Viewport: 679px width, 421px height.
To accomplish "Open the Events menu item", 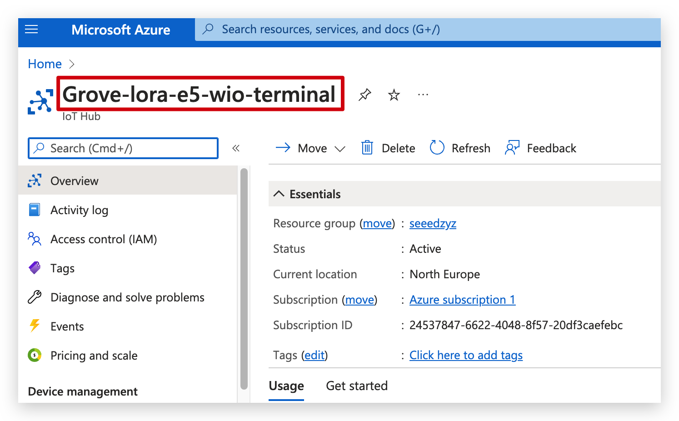I will click(128, 326).
